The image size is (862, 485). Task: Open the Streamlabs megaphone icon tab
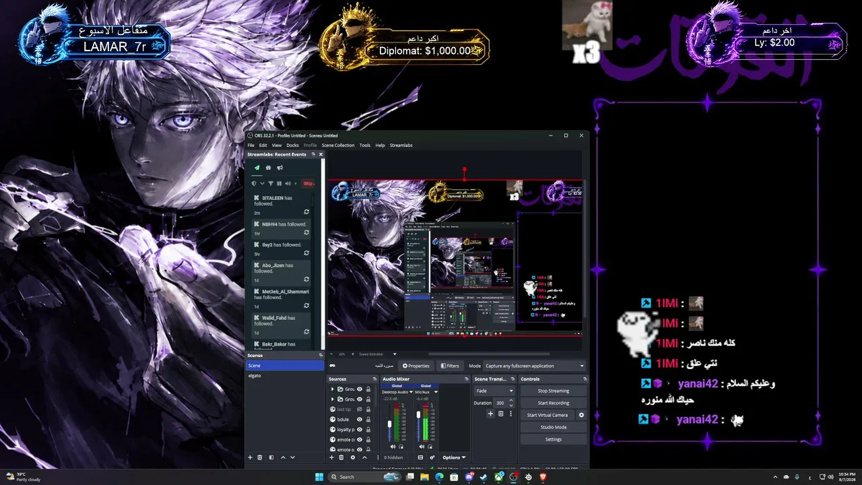tap(279, 168)
